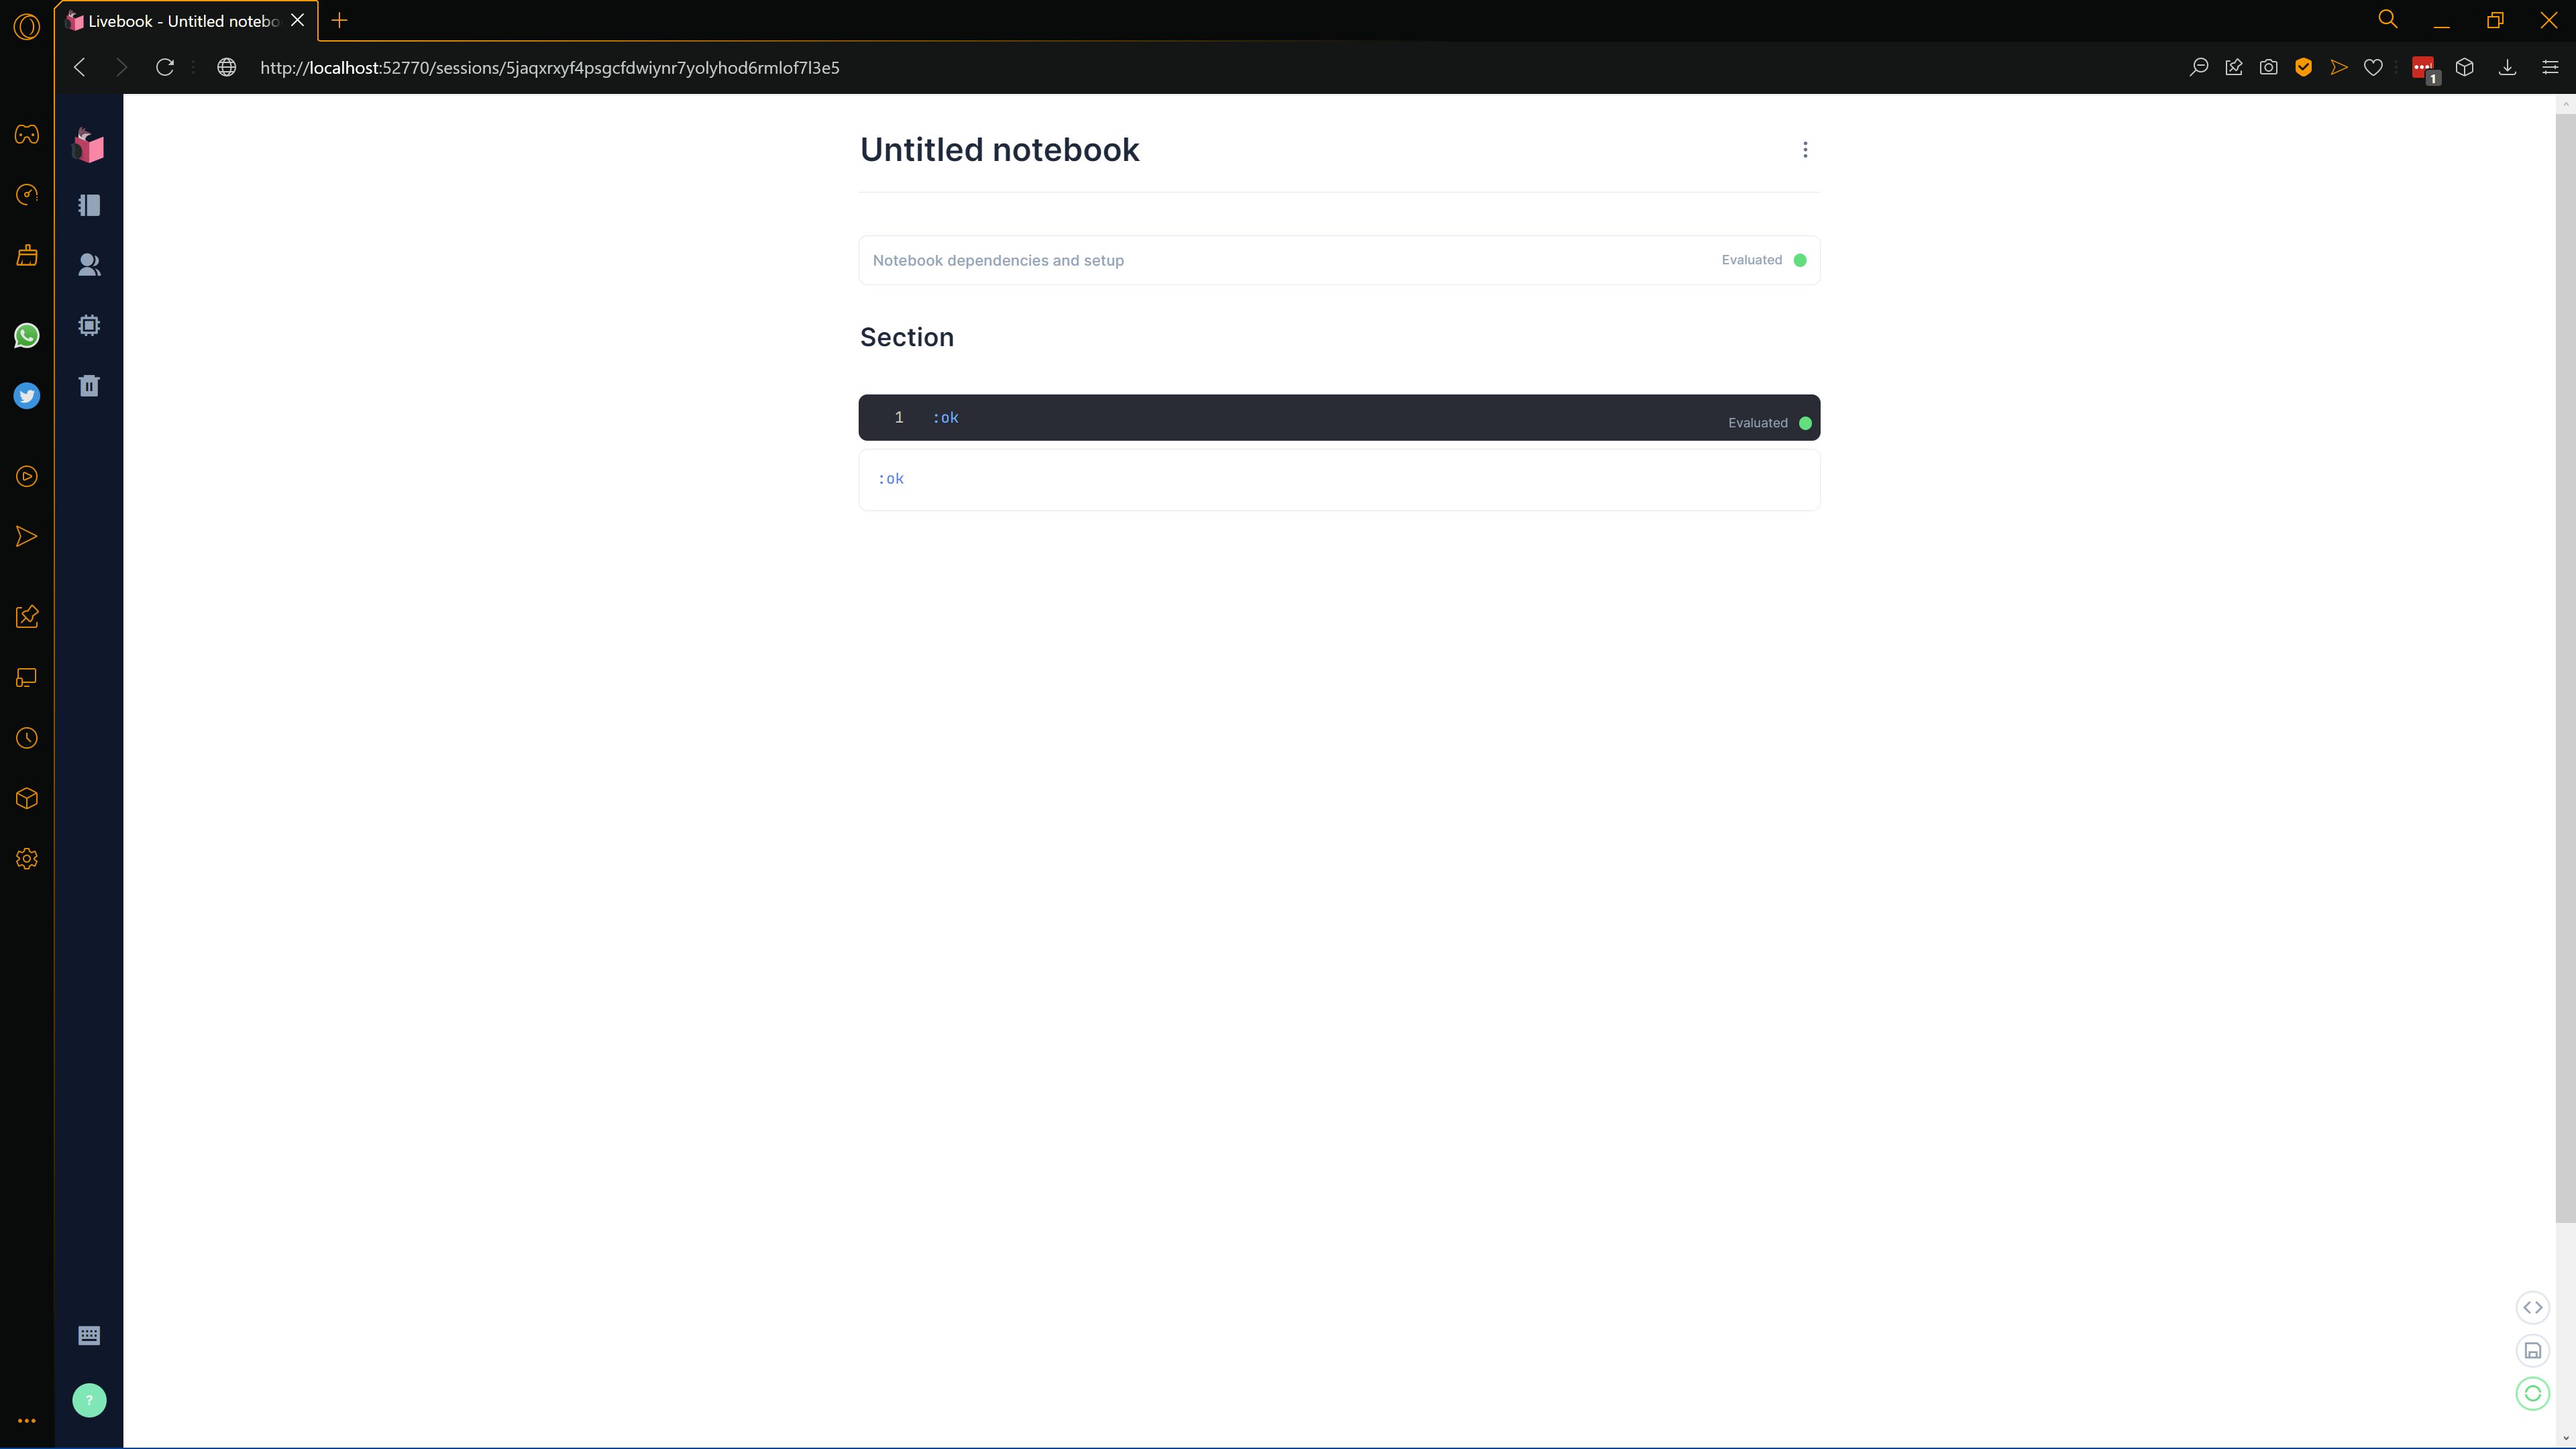The width and height of the screenshot is (2576, 1449).
Task: Take a screenshot using the camera toolbar icon
Action: tap(2268, 67)
